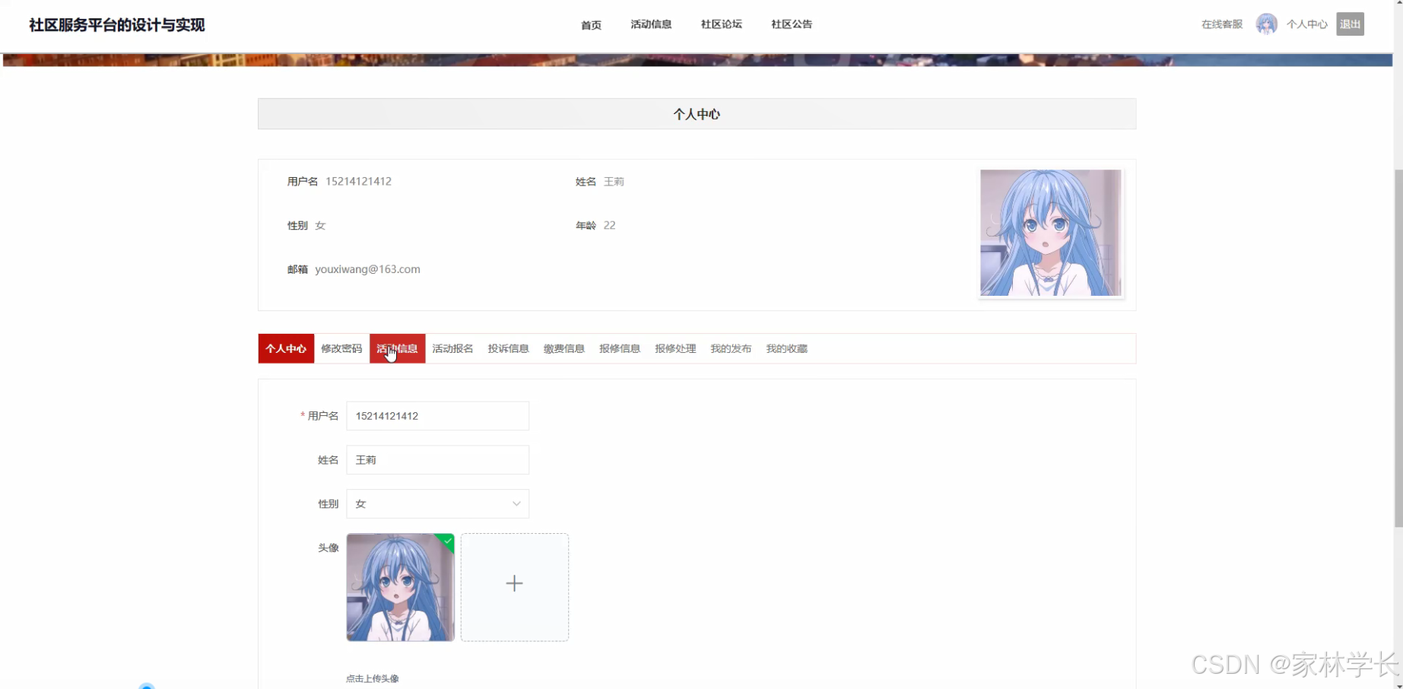1403x689 pixels.
Task: Select the 报修信息 tab
Action: 619,348
